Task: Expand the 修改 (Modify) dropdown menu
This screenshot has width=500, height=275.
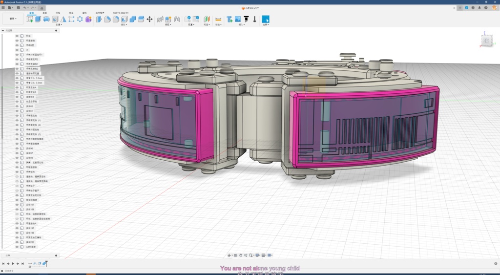Action: click(124, 24)
